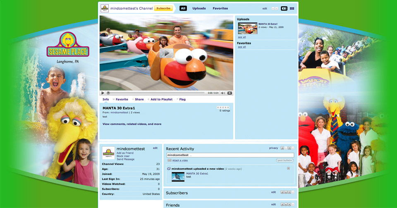
Task: Click the Channel Views value 23
Action: 158,164
